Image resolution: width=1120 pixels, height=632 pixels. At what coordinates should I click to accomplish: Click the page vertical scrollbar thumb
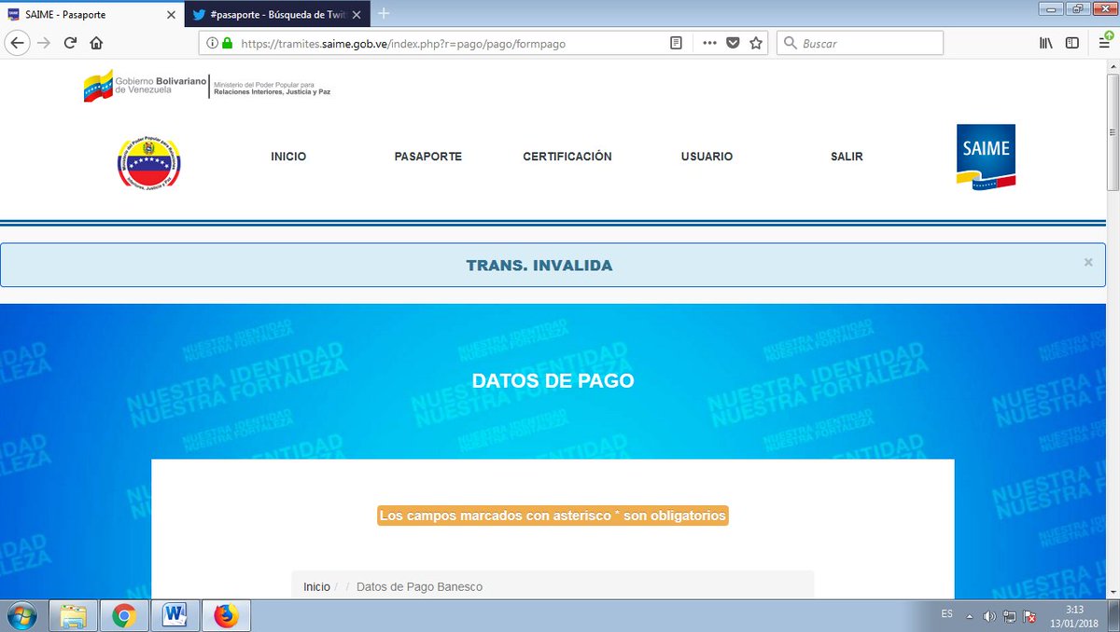tap(1112, 131)
